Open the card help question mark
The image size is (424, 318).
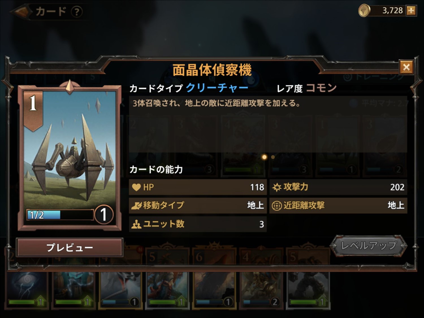tap(77, 12)
